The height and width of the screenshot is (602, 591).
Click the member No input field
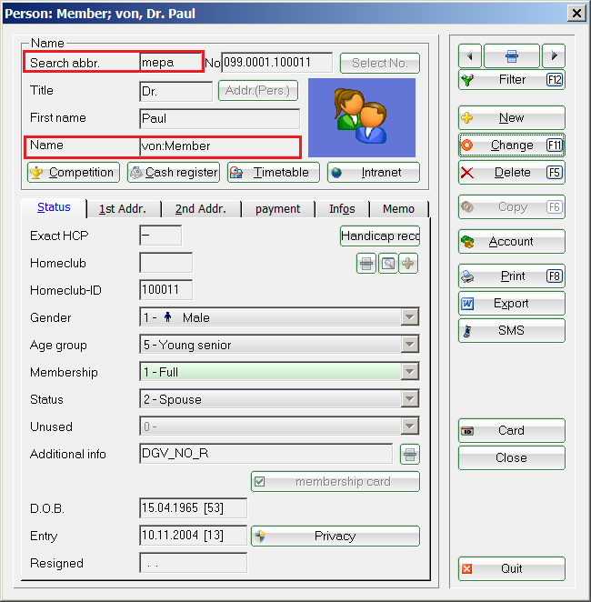tap(277, 63)
